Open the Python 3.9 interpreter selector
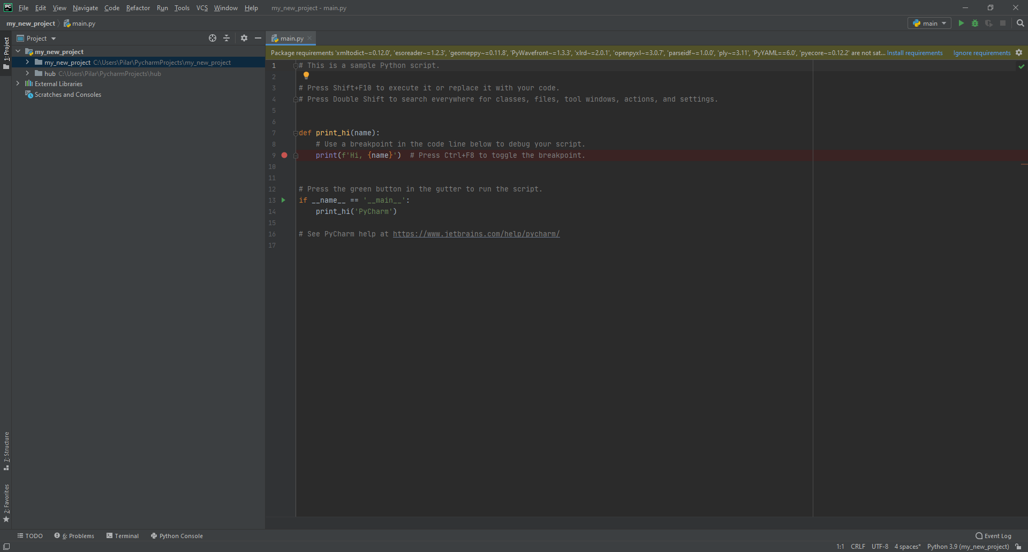1028x552 pixels. click(x=968, y=546)
